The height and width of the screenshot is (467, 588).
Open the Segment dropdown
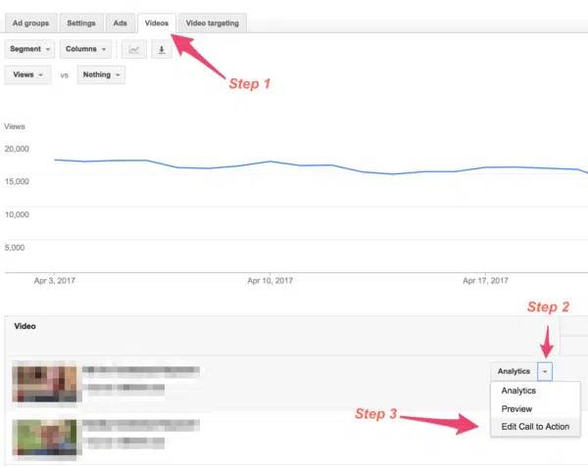(x=29, y=49)
